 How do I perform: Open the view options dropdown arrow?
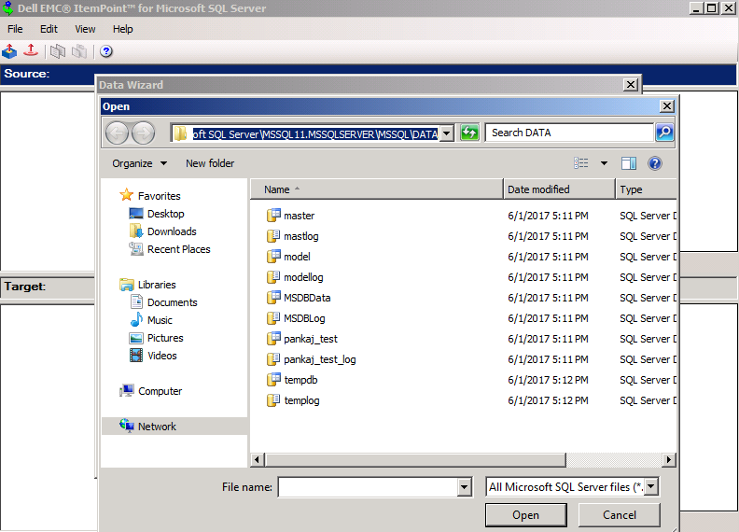click(x=604, y=163)
